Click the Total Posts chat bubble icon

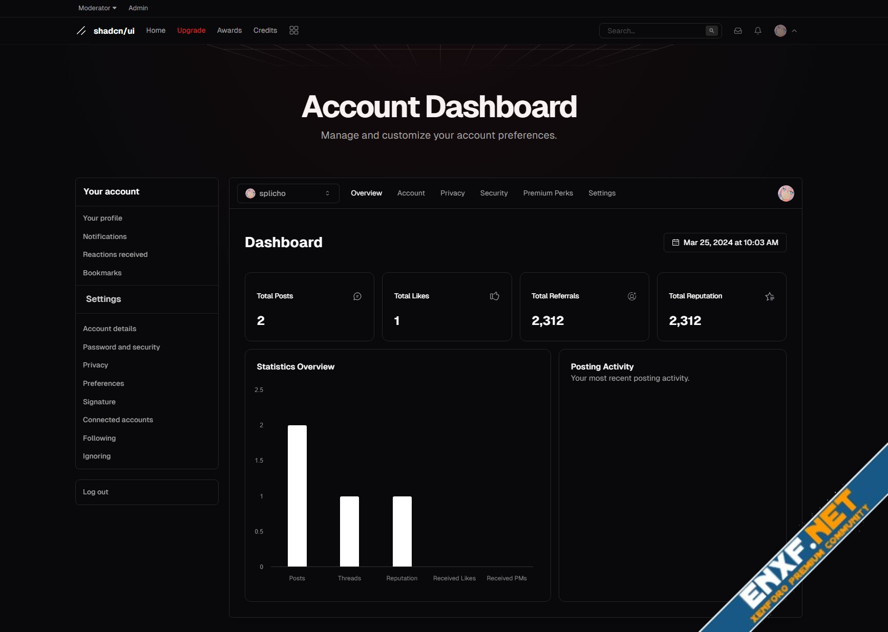pyautogui.click(x=357, y=296)
